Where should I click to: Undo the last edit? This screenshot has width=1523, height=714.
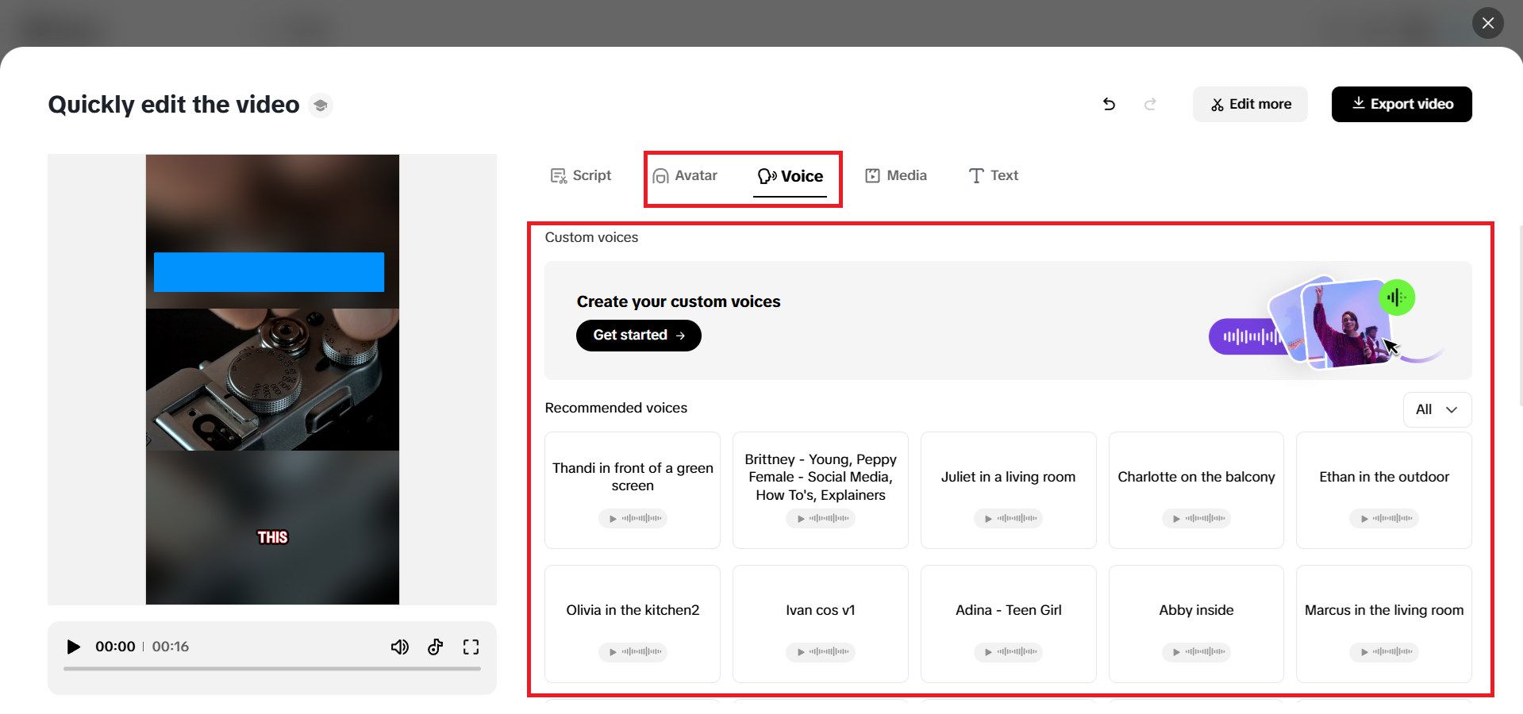1109,104
